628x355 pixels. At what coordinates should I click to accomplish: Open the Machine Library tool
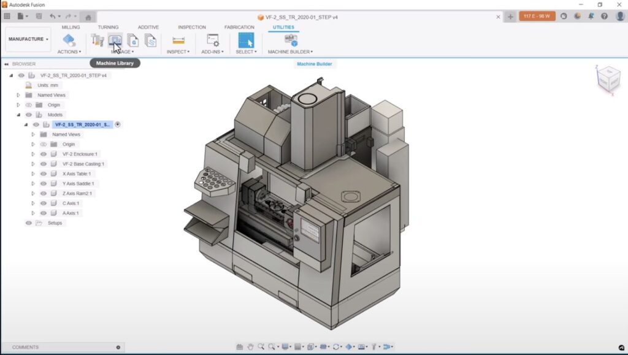pos(115,40)
